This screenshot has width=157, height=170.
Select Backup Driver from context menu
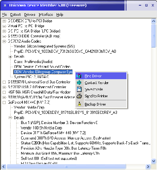click(95, 104)
